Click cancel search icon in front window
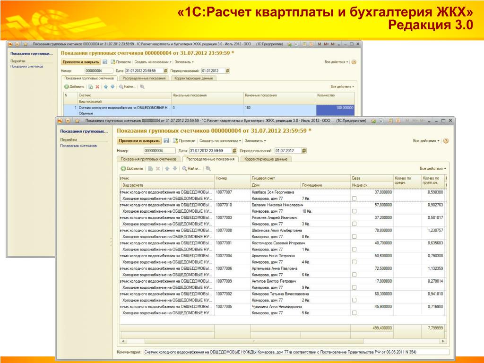The width and height of the screenshot is (484, 363). pyautogui.click(x=208, y=169)
